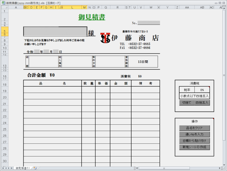This screenshot has height=171, width=227.
Task: Select column Q header
Action: coord(106,7)
